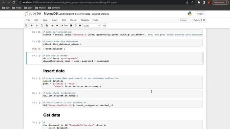Click the Python logo icon

(x=190, y=14)
